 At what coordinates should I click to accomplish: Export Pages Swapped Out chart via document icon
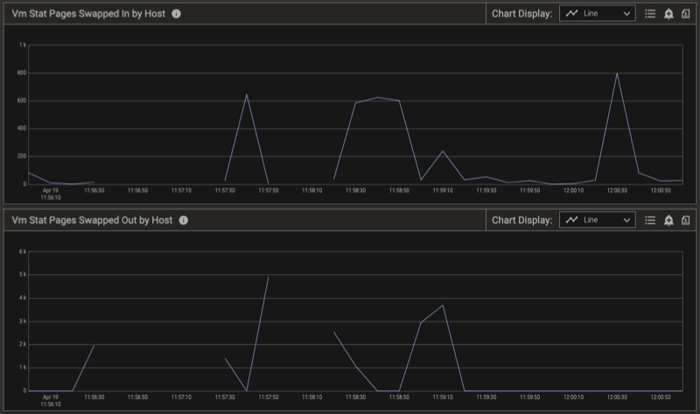(x=686, y=220)
